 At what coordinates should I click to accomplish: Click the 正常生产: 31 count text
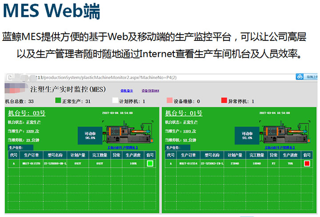coord(76,101)
